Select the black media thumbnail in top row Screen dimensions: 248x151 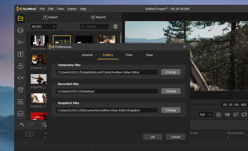tap(84, 39)
